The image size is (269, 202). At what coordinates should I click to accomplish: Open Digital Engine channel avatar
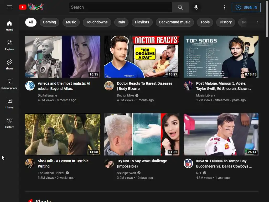point(30,85)
